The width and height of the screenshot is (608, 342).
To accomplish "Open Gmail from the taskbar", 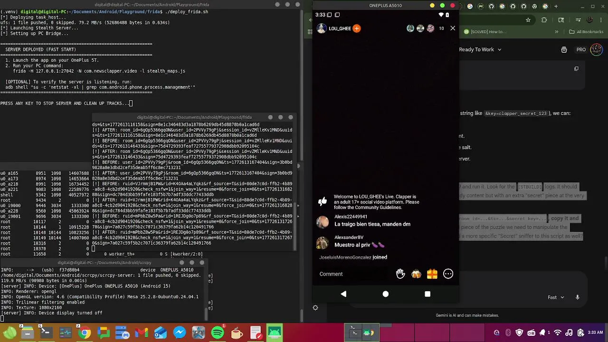I will click(141, 333).
